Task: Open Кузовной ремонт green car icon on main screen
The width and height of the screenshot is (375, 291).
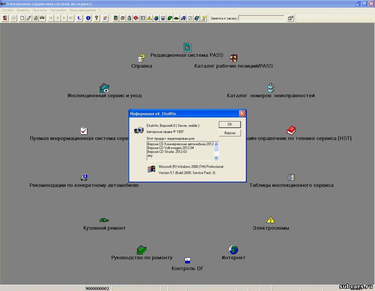Action: (x=104, y=220)
